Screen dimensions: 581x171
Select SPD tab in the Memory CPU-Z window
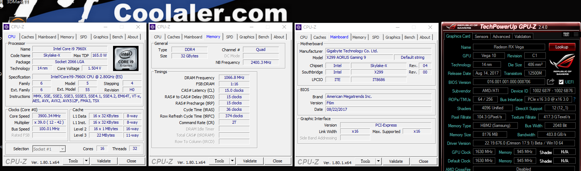(230, 37)
